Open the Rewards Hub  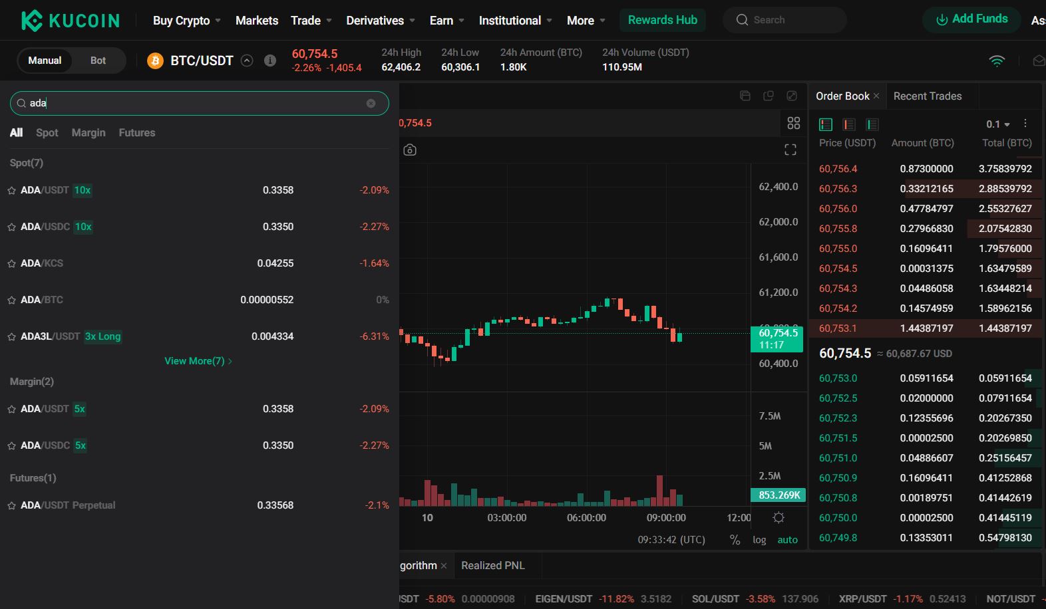663,20
